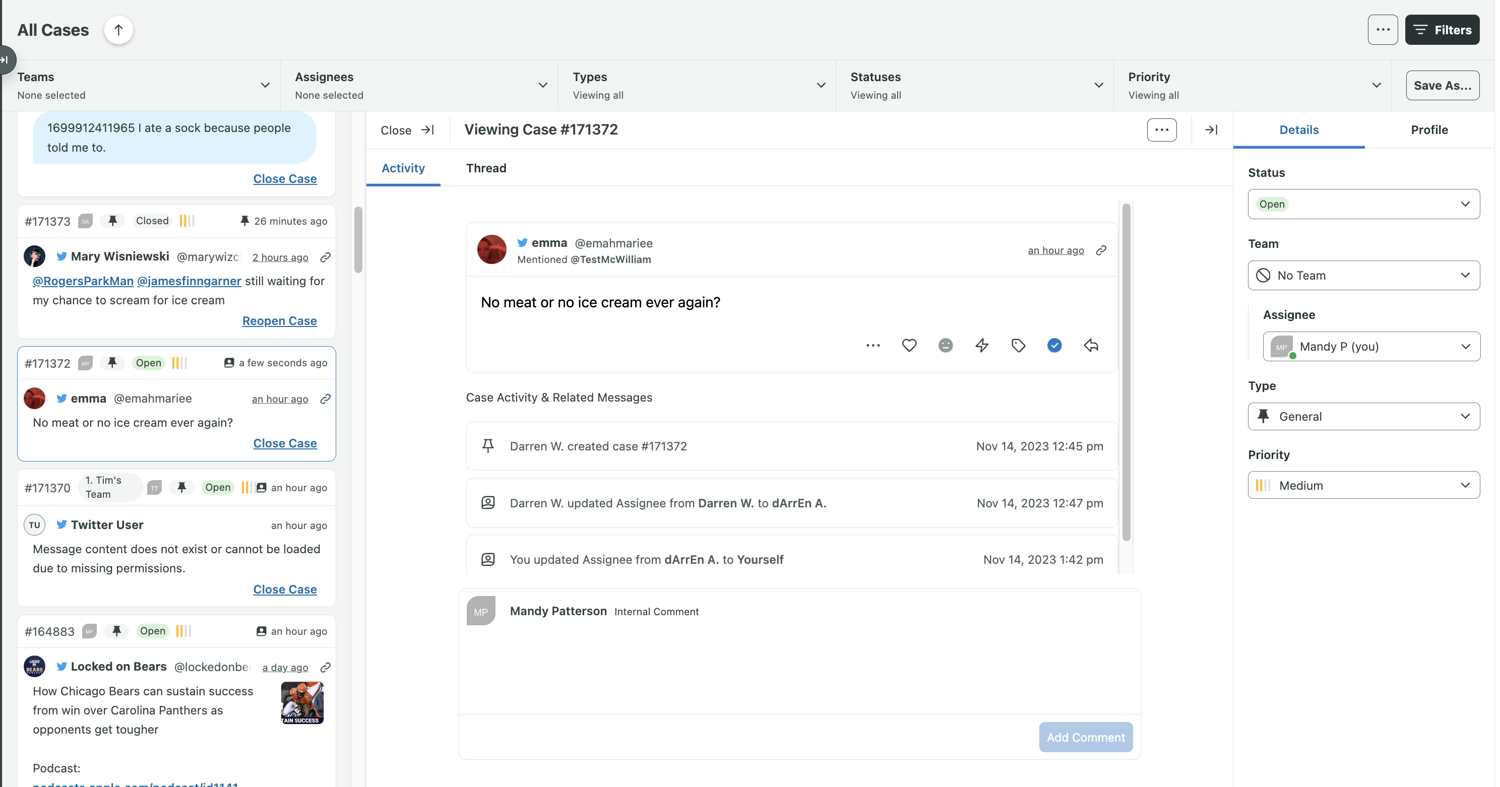Click assignee avatar badge on case #171373
Screen dimensions: 1500x787
(x=85, y=221)
